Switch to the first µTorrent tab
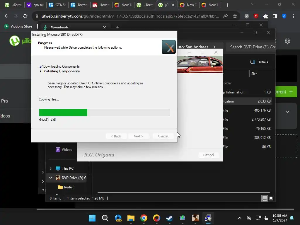This screenshot has width=300, height=225. pos(13,5)
